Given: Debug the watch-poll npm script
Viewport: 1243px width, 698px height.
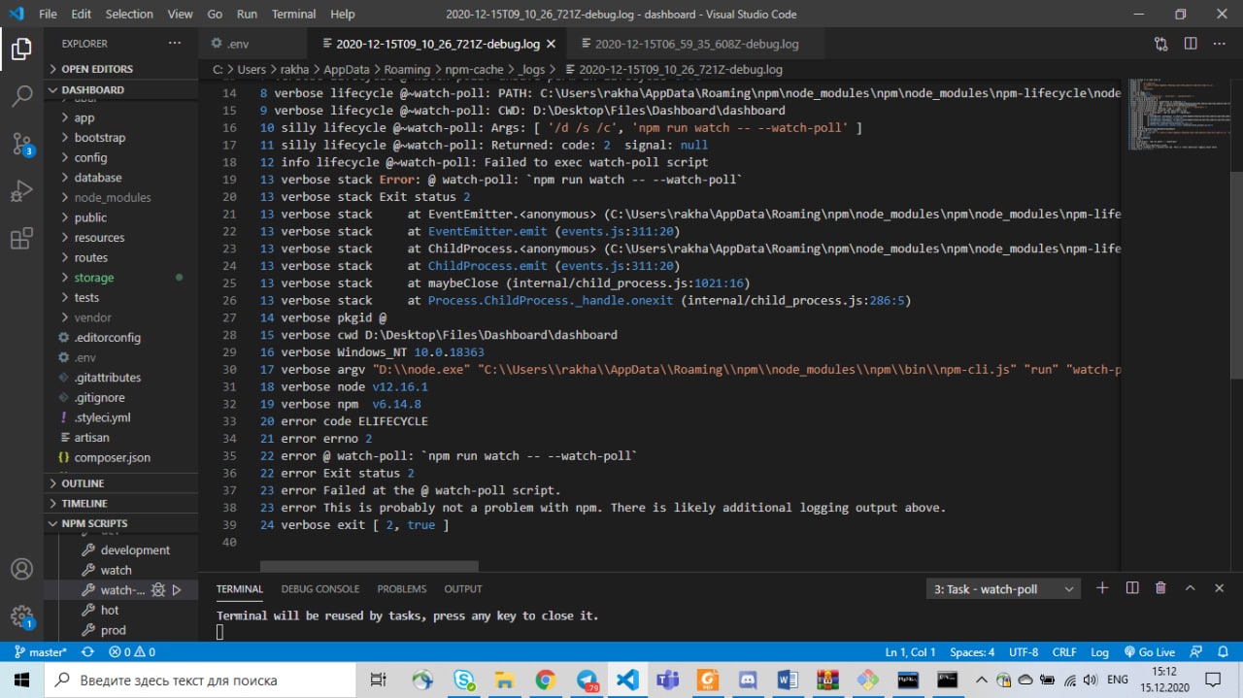Looking at the screenshot, I should (x=158, y=589).
